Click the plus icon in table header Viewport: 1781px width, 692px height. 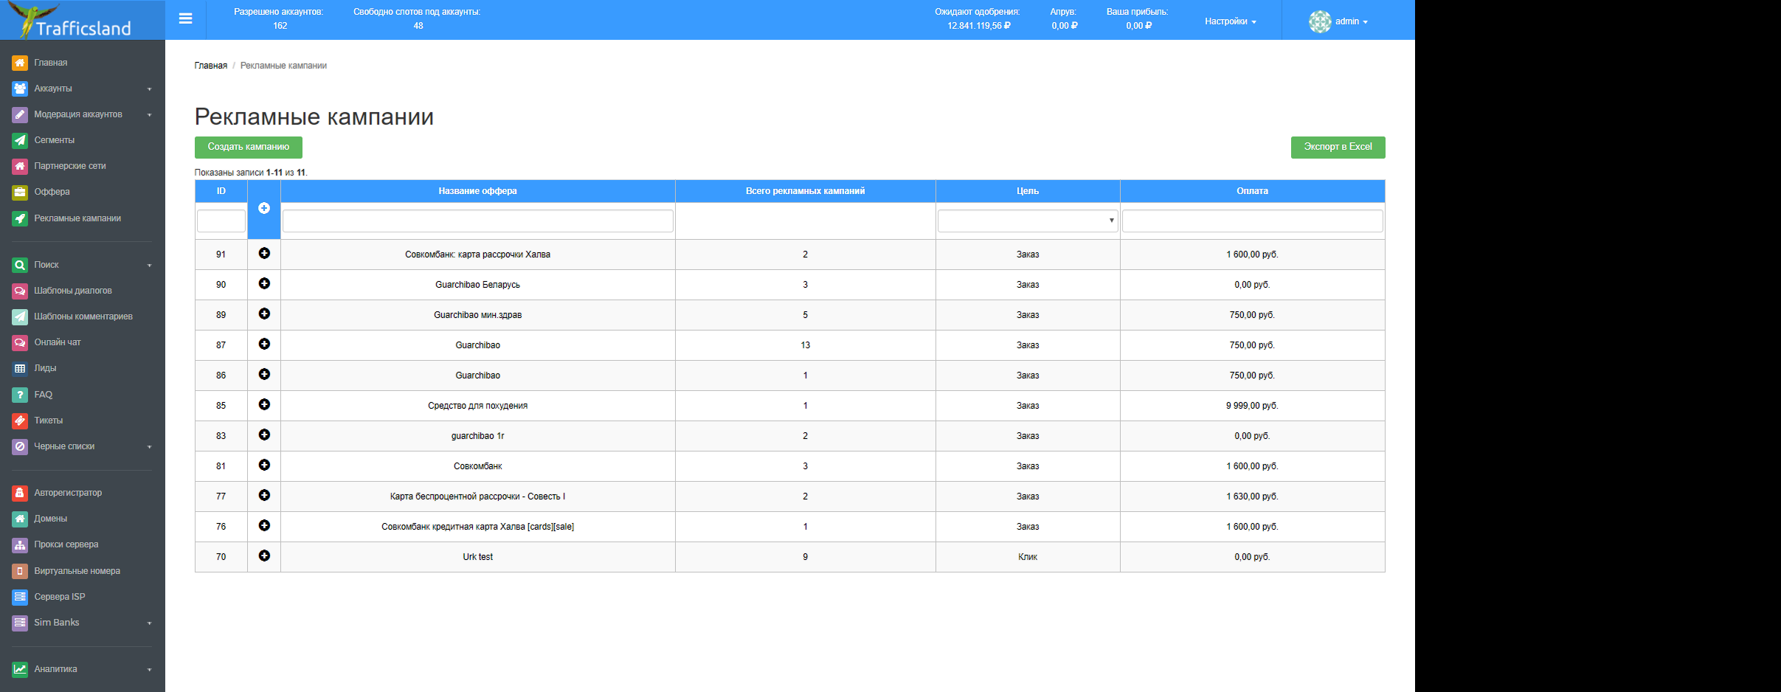coord(264,208)
